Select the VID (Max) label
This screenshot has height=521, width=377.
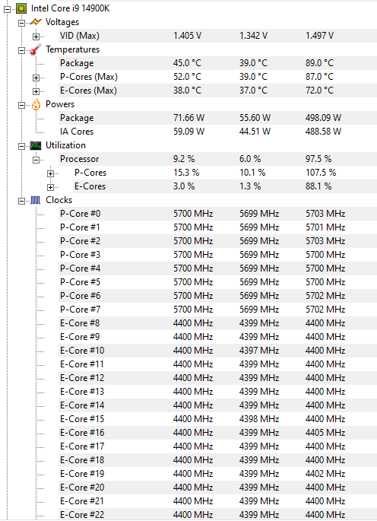pos(80,36)
